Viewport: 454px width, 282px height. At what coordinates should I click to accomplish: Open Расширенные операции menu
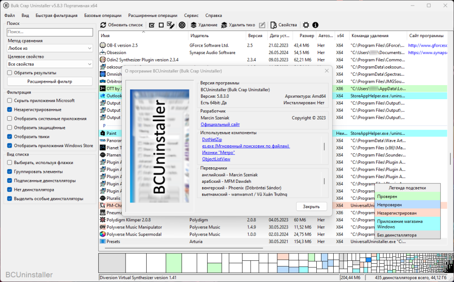[x=153, y=16]
